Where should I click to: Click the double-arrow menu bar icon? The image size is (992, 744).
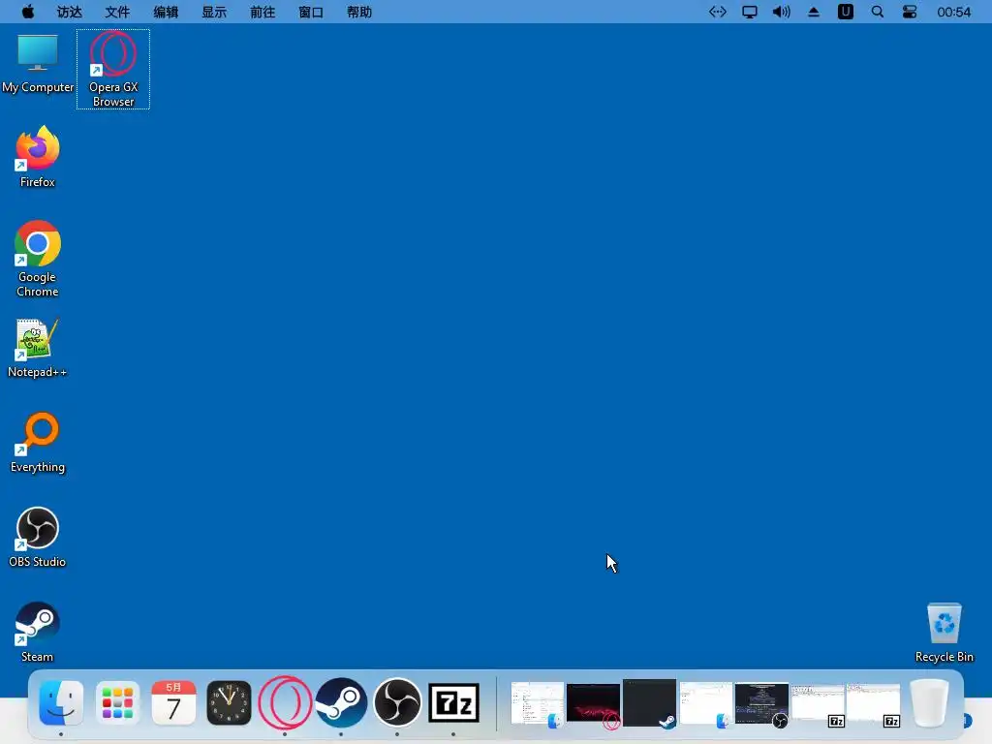click(718, 12)
